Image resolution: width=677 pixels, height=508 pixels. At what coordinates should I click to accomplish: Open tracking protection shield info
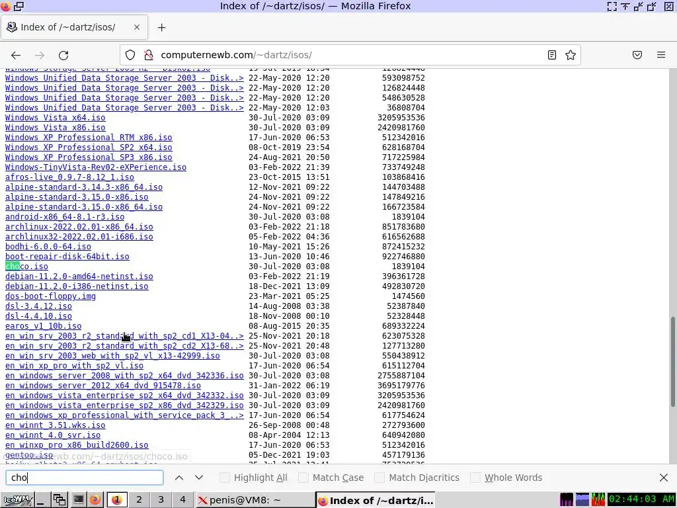coord(130,55)
